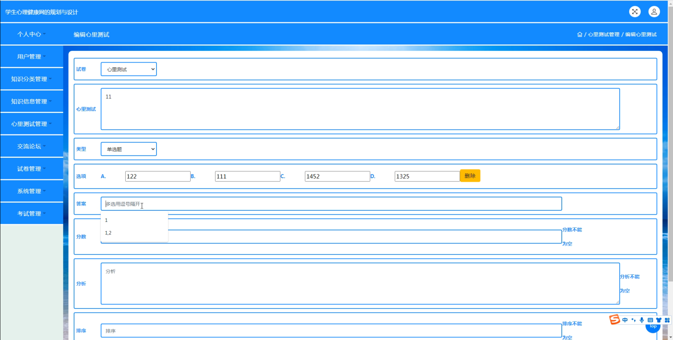Click 编辑心里测试 breadcrumb text
The width and height of the screenshot is (673, 340).
641,34
